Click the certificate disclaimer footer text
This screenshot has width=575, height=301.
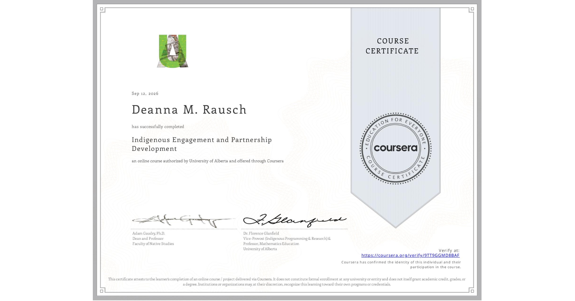(x=287, y=282)
